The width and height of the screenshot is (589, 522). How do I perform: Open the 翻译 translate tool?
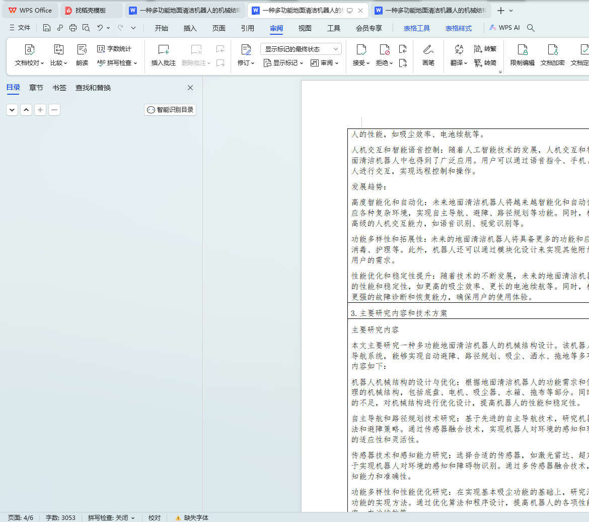tap(459, 55)
